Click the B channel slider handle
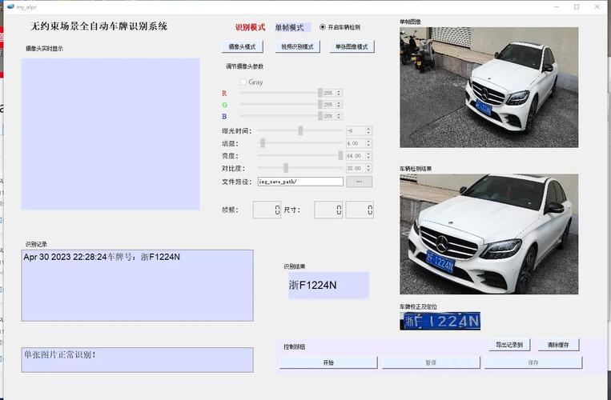The width and height of the screenshot is (611, 400). click(320, 116)
